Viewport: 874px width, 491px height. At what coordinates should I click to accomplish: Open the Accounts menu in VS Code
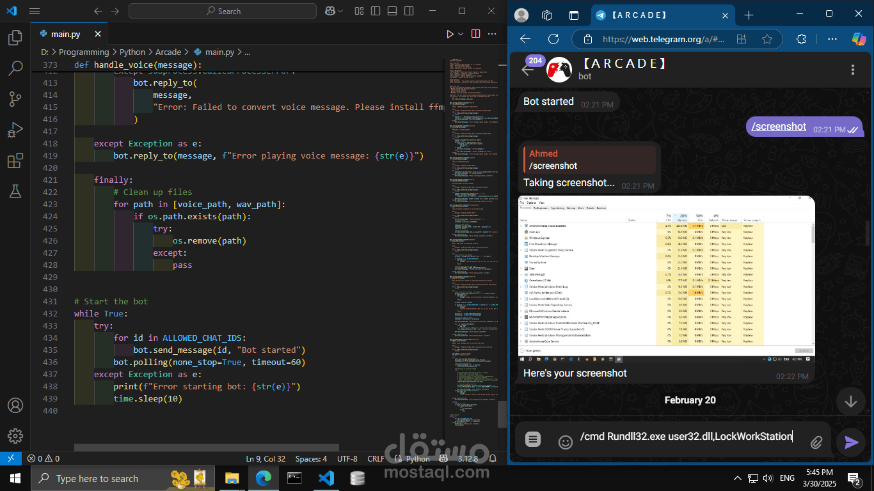15,405
